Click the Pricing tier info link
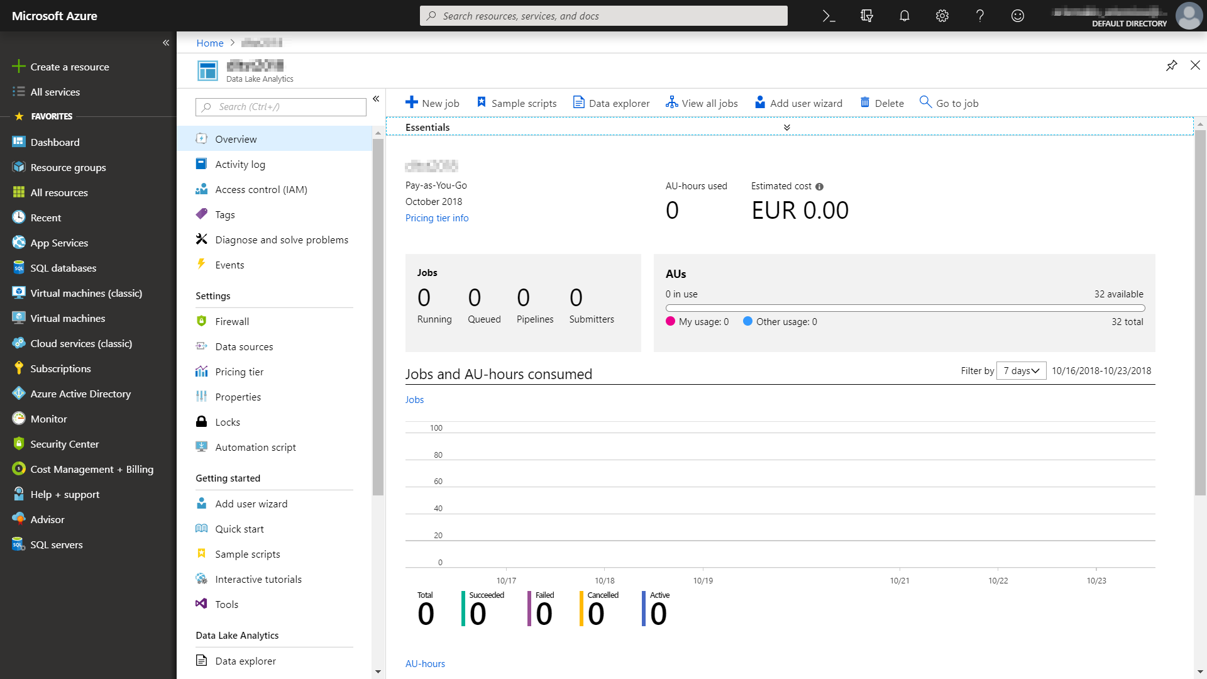This screenshot has height=679, width=1207. pyautogui.click(x=437, y=218)
